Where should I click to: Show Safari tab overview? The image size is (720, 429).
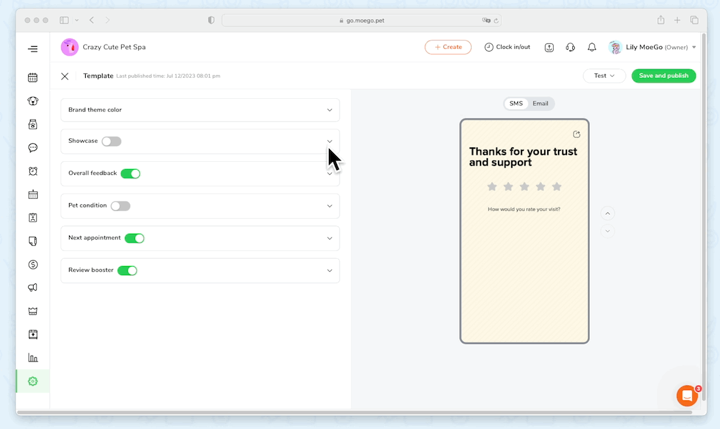tap(694, 20)
